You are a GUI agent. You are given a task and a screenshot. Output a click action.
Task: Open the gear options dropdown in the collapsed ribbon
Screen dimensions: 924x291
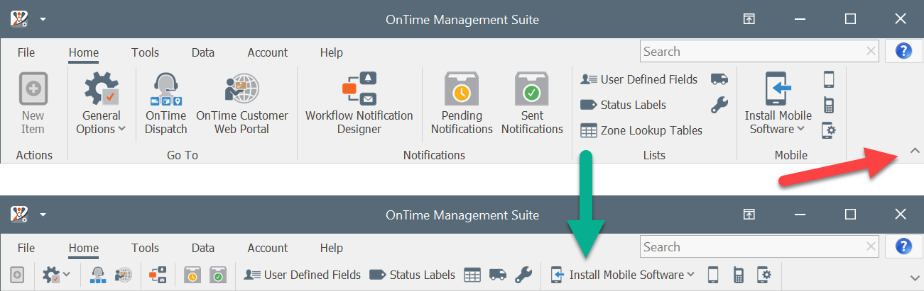click(56, 275)
